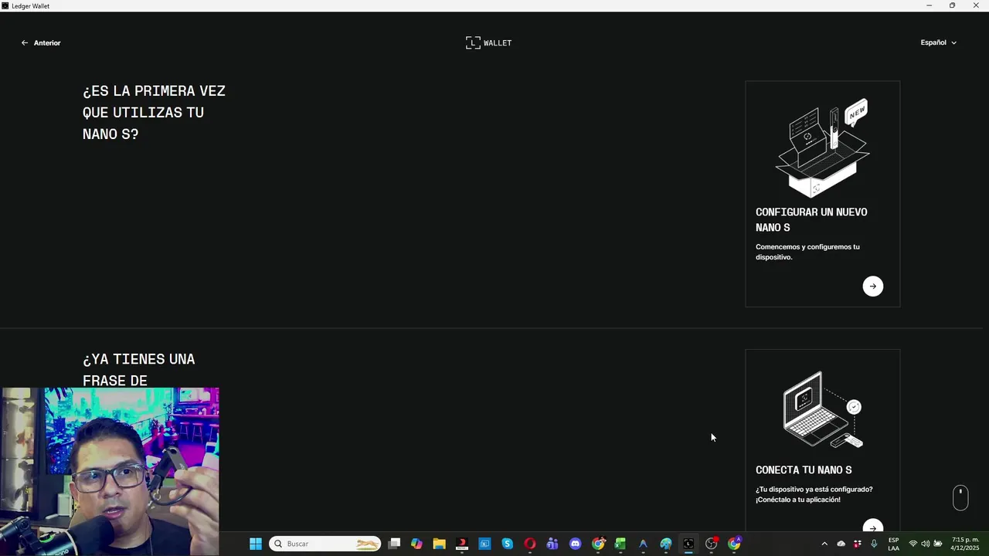
Task: Click arrow button on Conecta tu Nano S card
Action: click(x=872, y=527)
